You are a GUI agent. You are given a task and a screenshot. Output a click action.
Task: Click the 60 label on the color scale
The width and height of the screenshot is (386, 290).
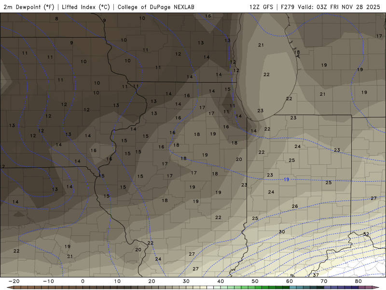pyautogui.click(x=289, y=281)
